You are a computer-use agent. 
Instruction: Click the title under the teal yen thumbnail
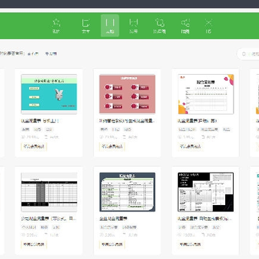click(40, 121)
